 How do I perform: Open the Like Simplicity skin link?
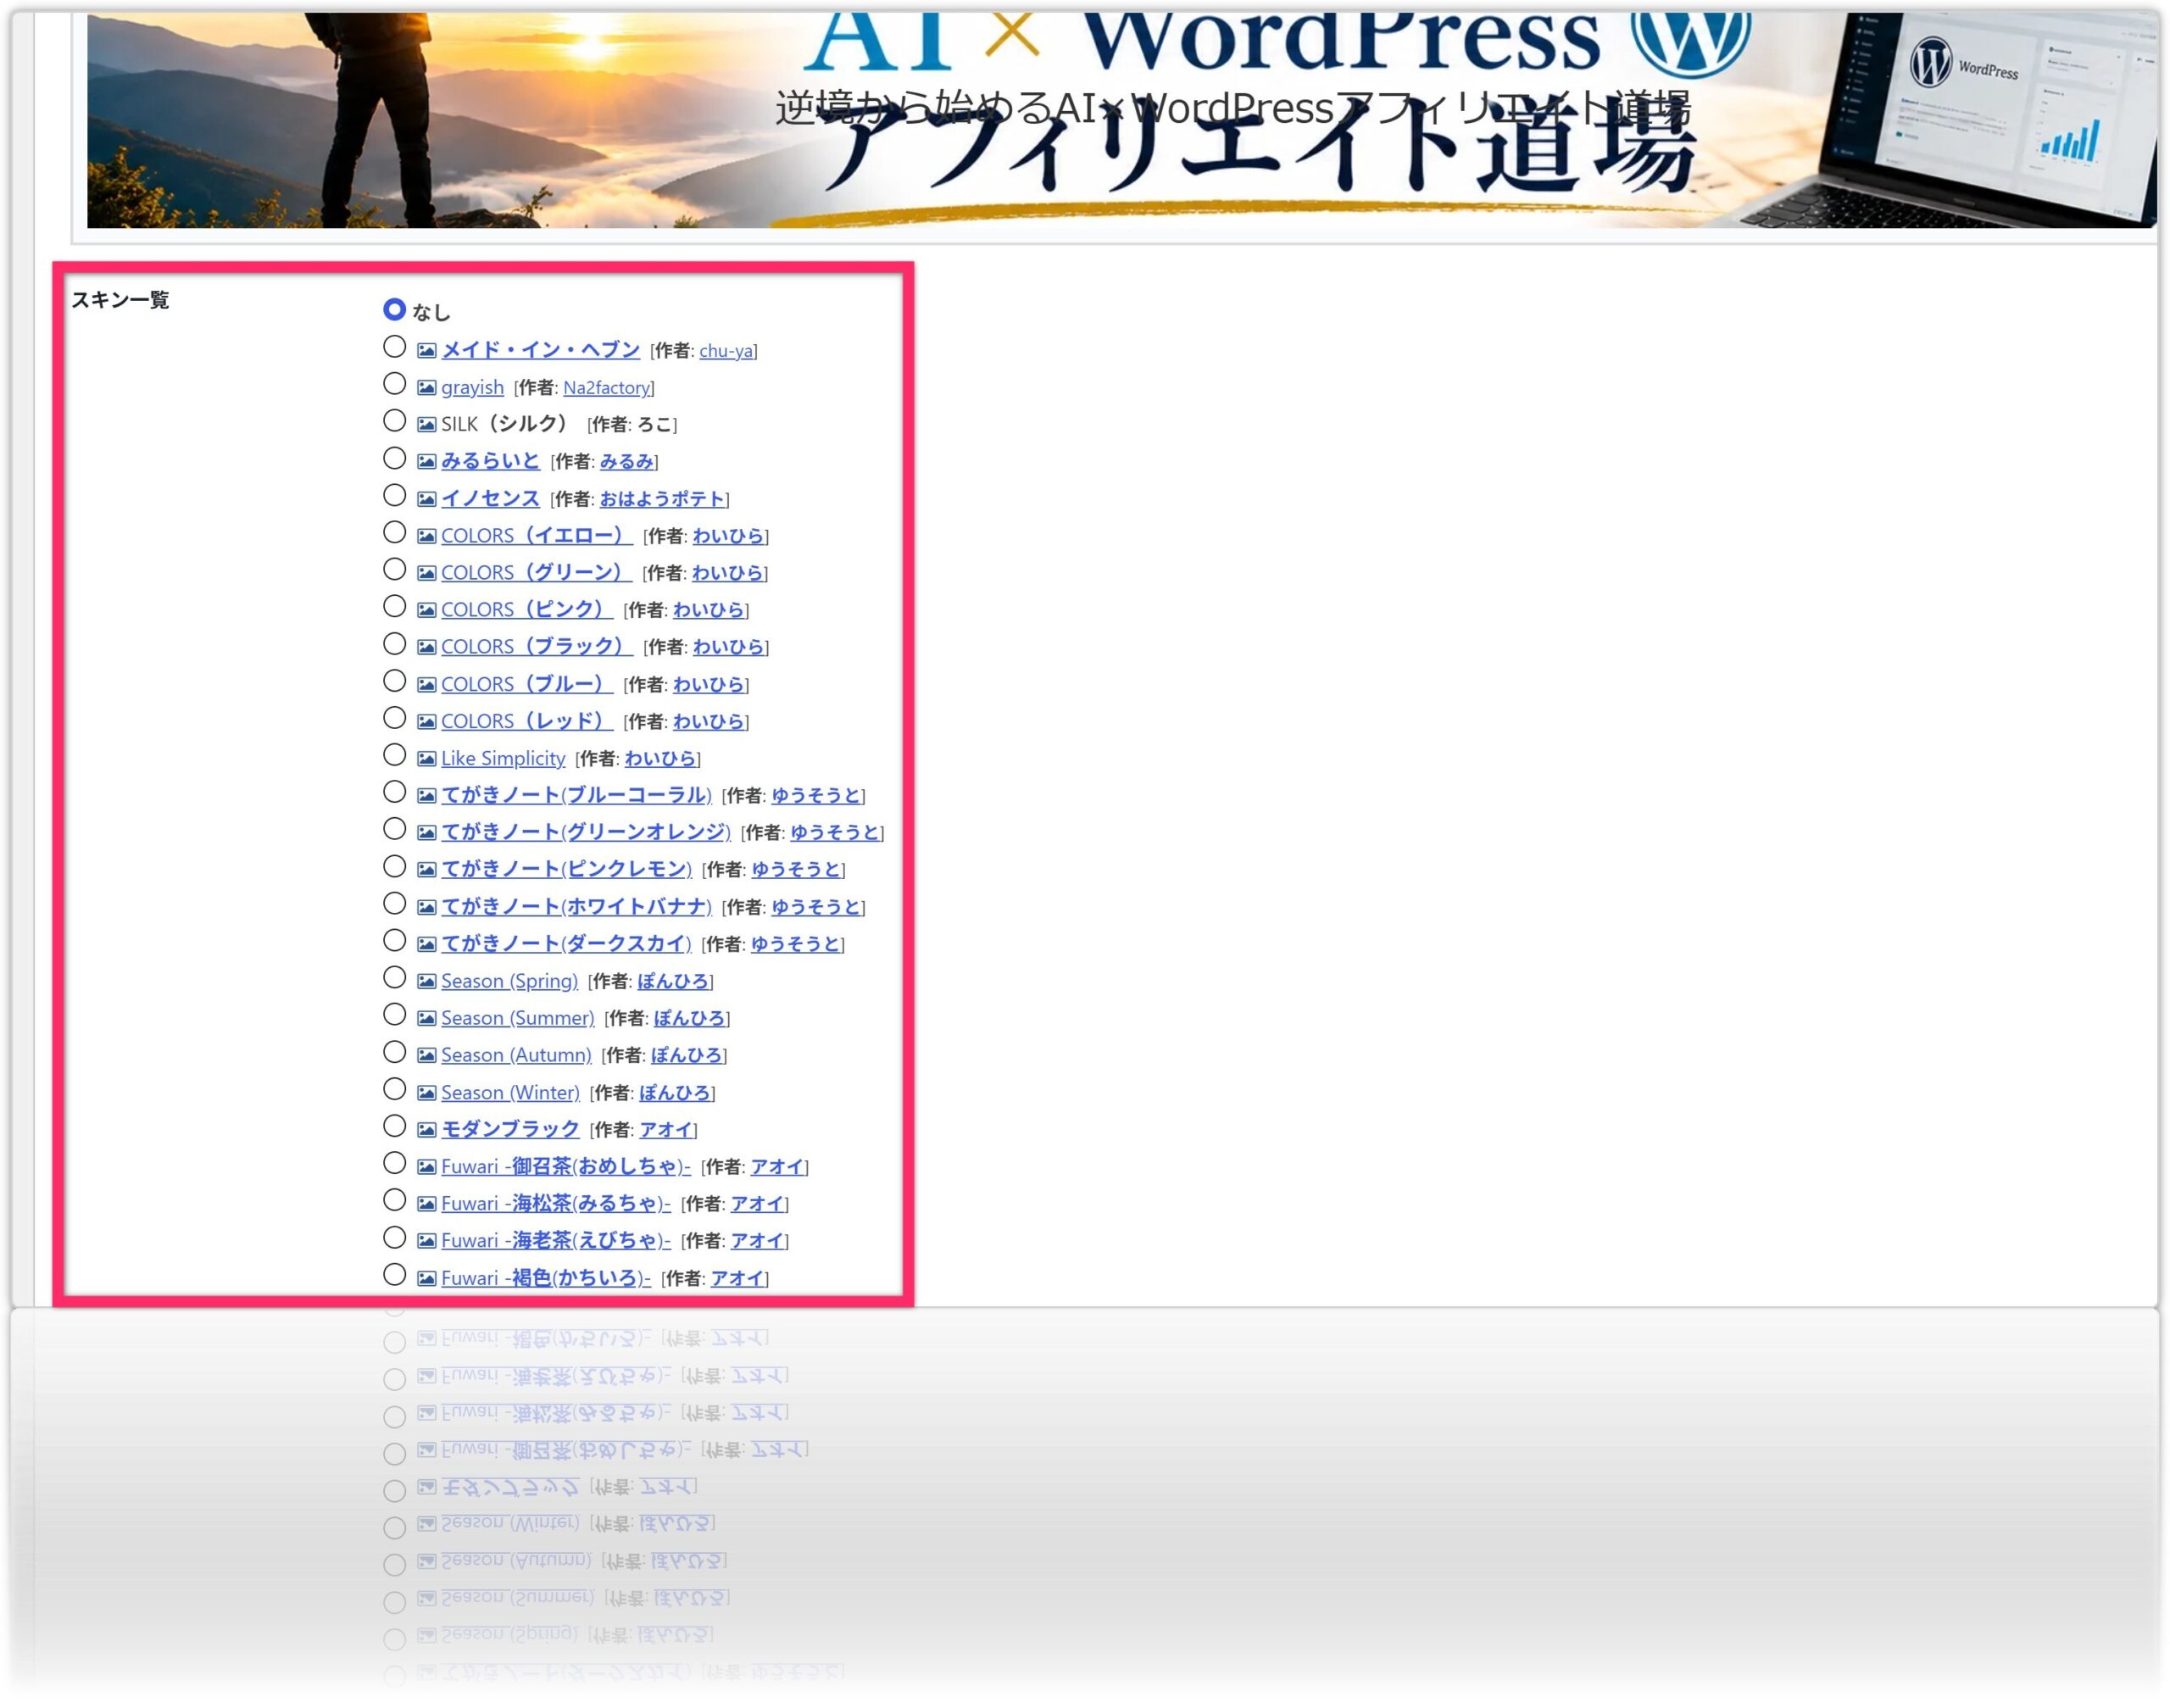coord(503,759)
